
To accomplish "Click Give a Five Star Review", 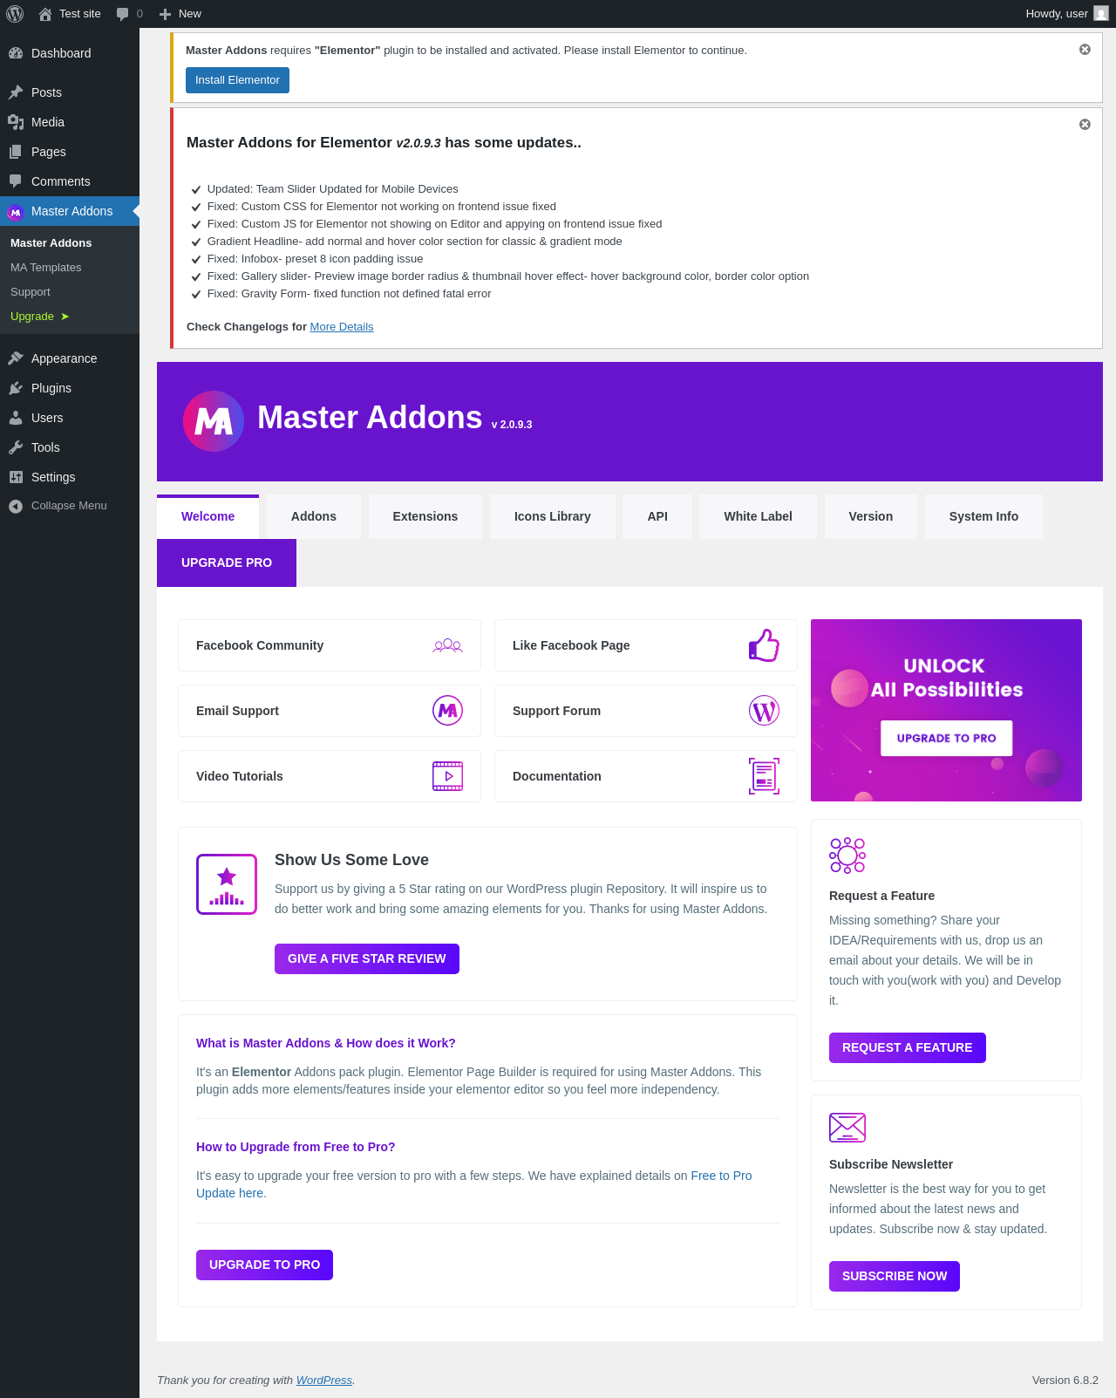I will click(367, 958).
